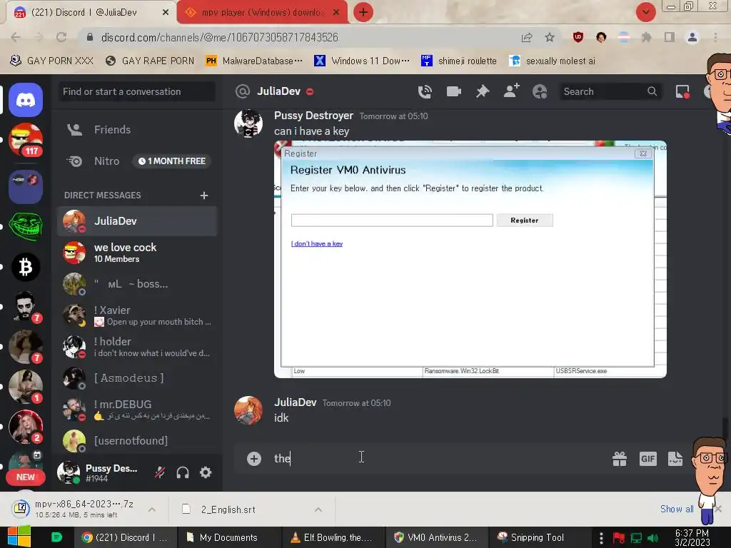Image resolution: width=731 pixels, height=548 pixels.
Task: Open the Discord inbox icon
Action: point(682,91)
